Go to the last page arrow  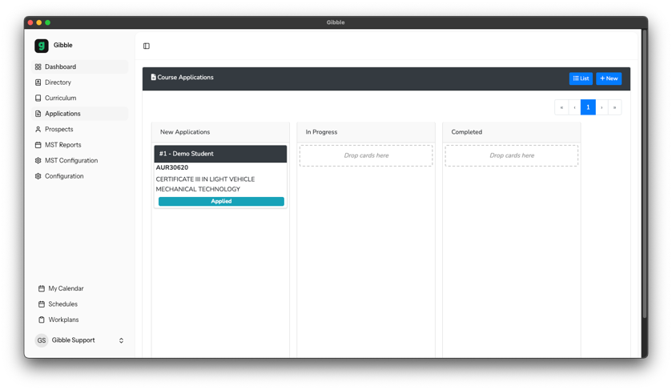(614, 107)
